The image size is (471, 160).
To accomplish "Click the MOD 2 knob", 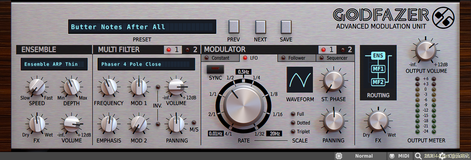I will [139, 124].
